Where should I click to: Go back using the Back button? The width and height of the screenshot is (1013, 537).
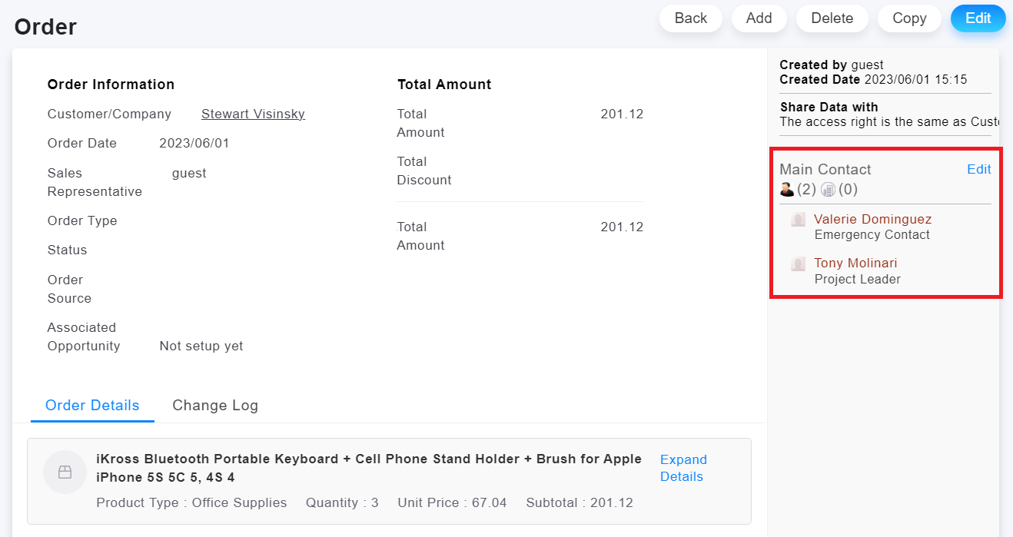point(690,18)
